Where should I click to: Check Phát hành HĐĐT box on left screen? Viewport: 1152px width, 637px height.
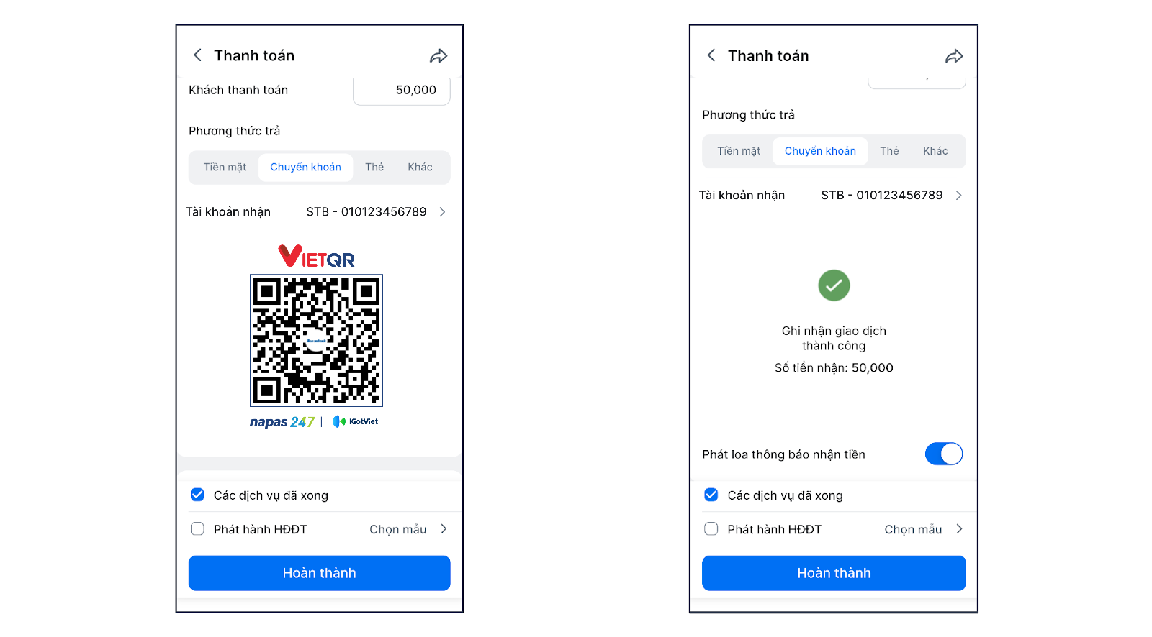pyautogui.click(x=197, y=528)
